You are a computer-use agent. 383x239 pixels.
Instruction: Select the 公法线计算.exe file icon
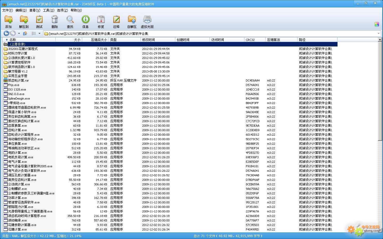pos(6,184)
